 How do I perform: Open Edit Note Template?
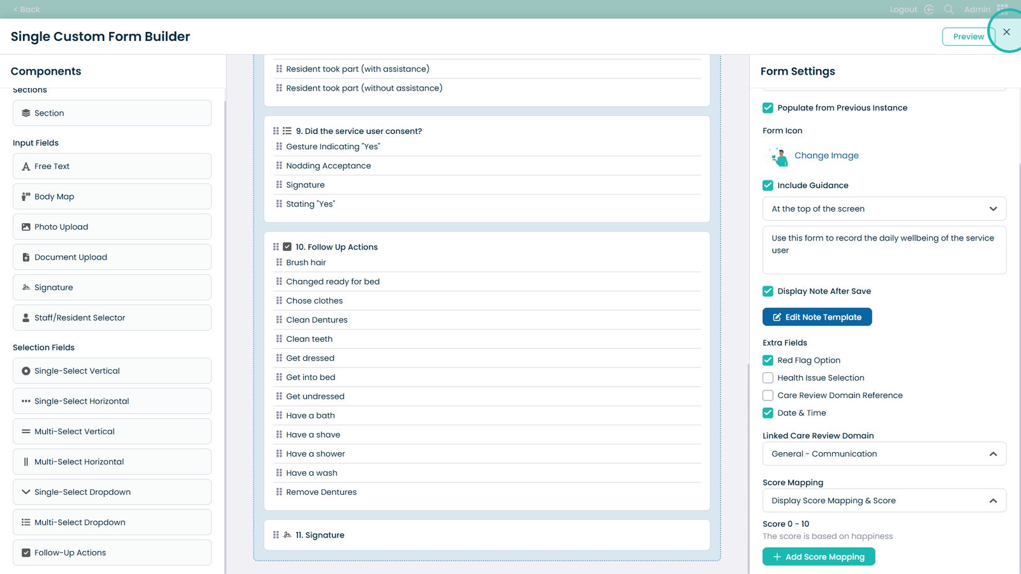(817, 317)
